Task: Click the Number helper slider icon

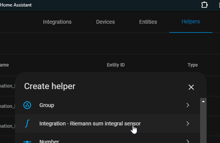Action: click(x=27, y=141)
